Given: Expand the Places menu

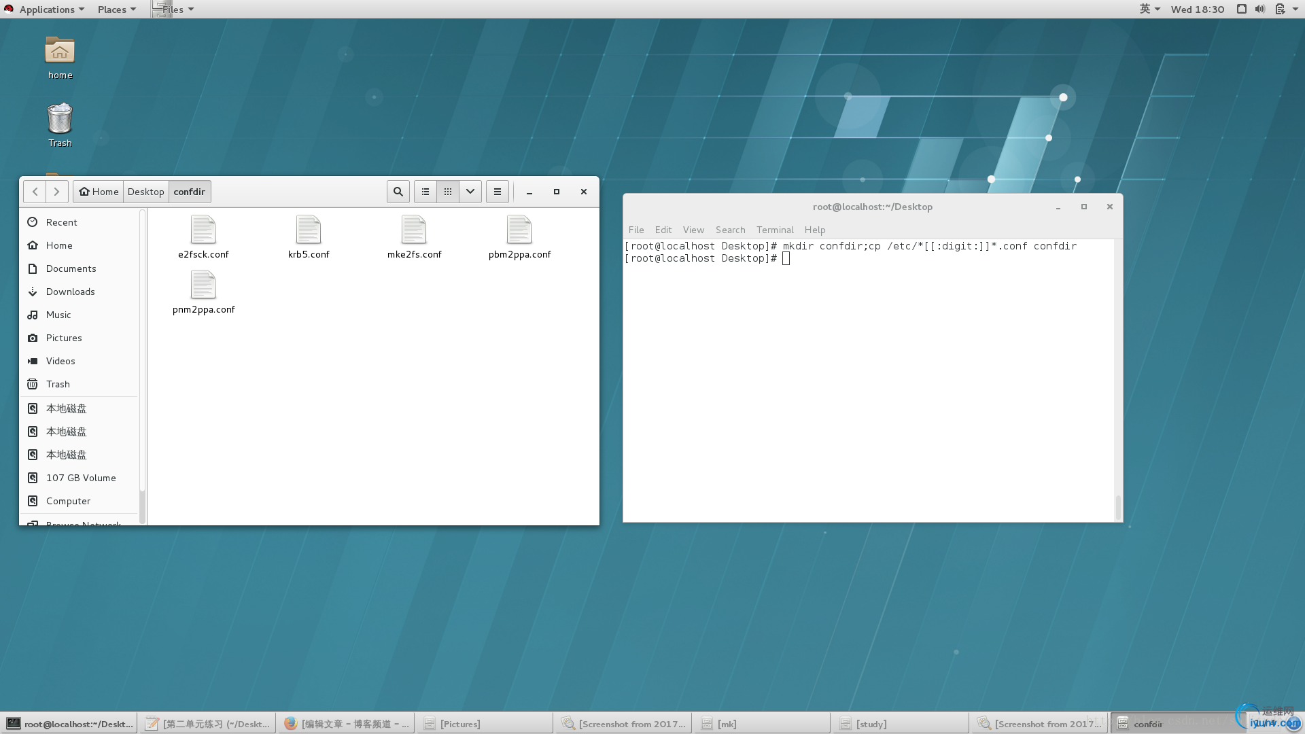Looking at the screenshot, I should pos(116,9).
